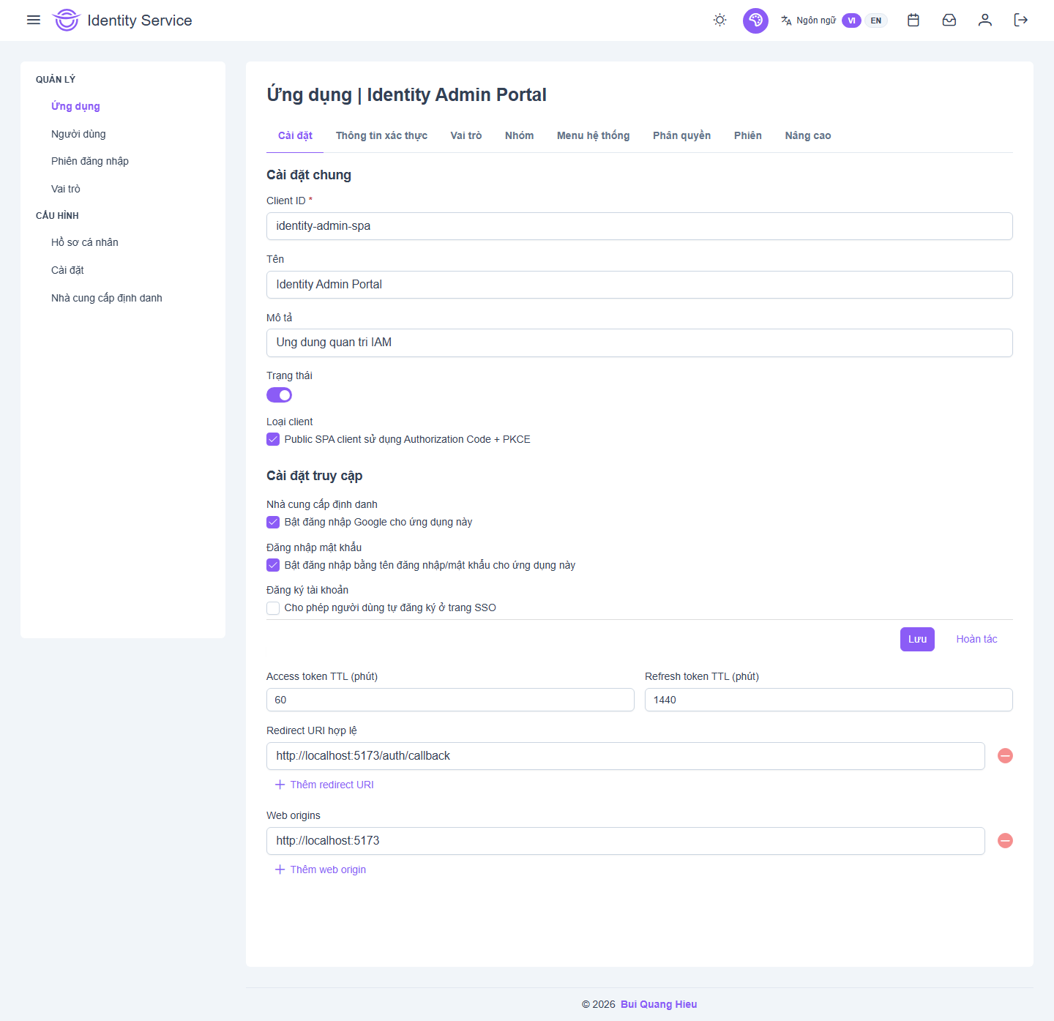Remove the localhost auth callback redirect URI
Screen dimensions: 1054x1021
click(1005, 756)
